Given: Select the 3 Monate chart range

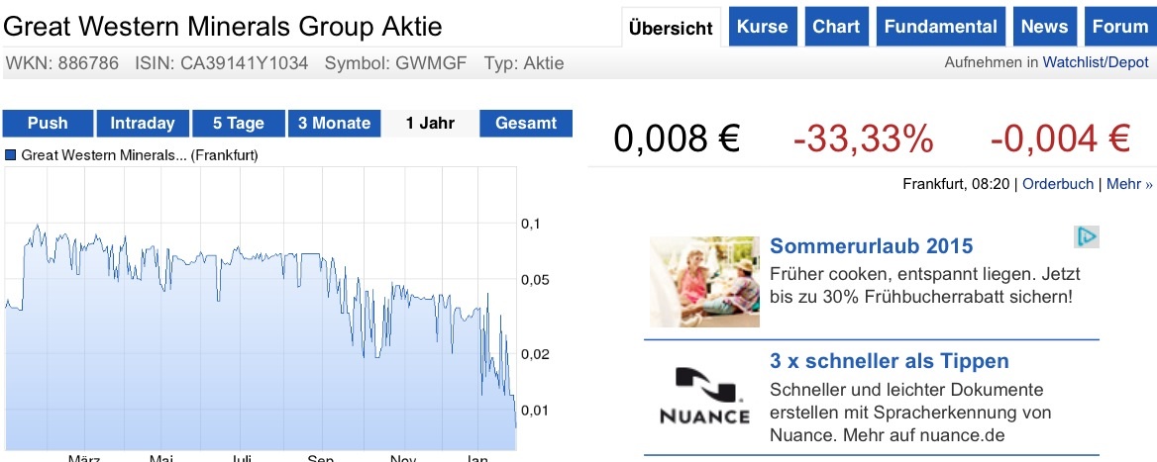Looking at the screenshot, I should 334,124.
